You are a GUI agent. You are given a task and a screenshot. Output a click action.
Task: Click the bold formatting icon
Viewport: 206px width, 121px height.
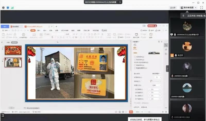(52, 37)
